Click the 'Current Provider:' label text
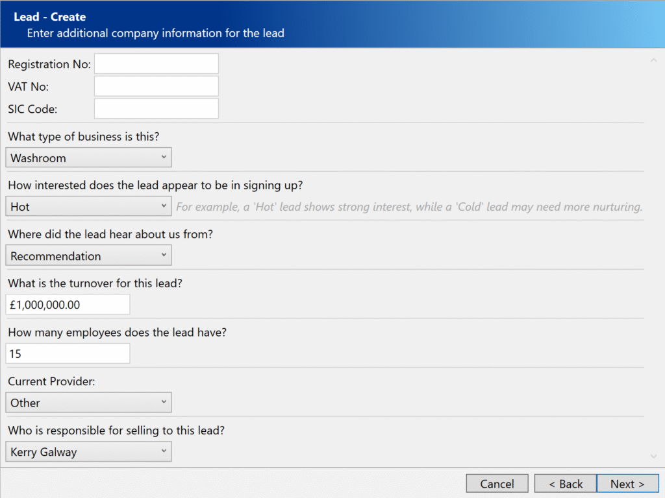This screenshot has width=665, height=498. pos(51,381)
